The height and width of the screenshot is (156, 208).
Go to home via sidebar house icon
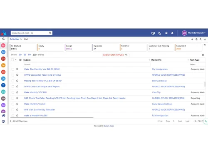pos(3,116)
